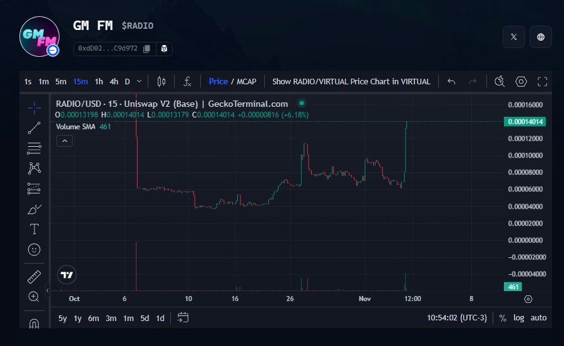Open the quick search icon
Viewport: 564px width, 346px height.
click(x=500, y=82)
